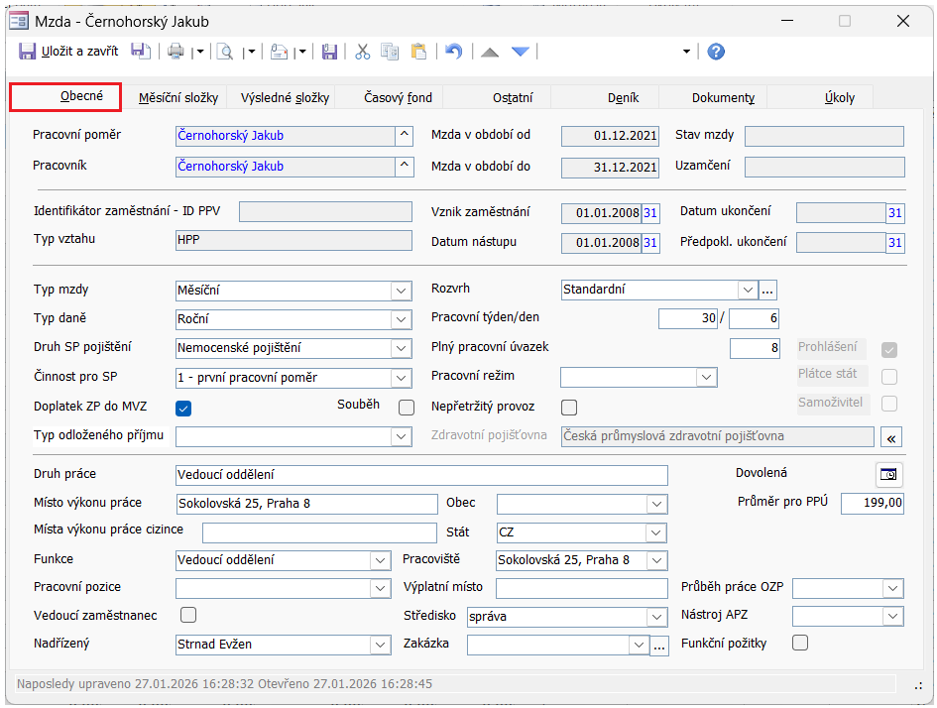Image resolution: width=937 pixels, height=708 pixels.
Task: Open the Středisko dropdown list
Action: pyautogui.click(x=656, y=617)
